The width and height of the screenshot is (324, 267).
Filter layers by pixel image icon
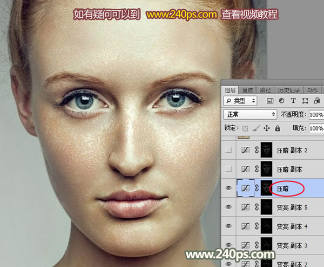coord(270,101)
